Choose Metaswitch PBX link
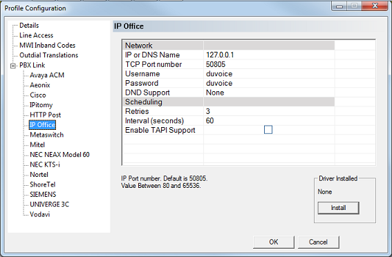Viewport: 392px width, 257px height. click(47, 135)
